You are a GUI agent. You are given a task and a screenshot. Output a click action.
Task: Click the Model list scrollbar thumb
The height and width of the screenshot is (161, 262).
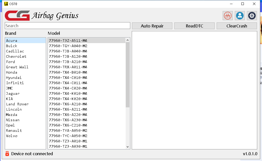point(127,74)
